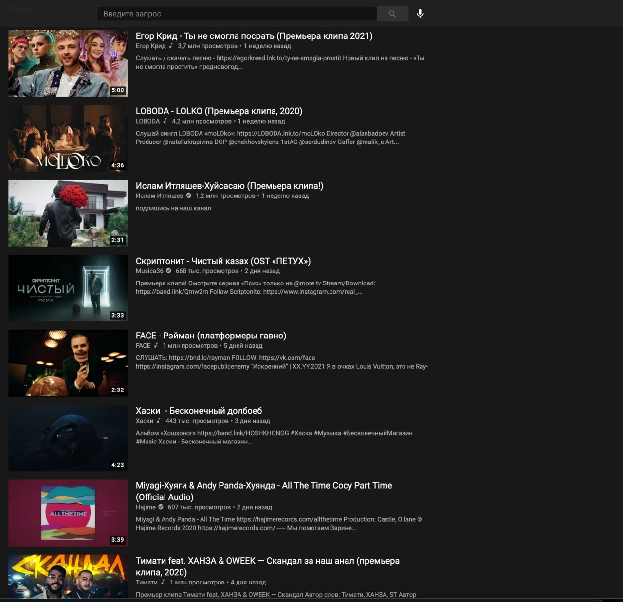
Task: Click "3 дня назад" upload date
Action: (252, 421)
